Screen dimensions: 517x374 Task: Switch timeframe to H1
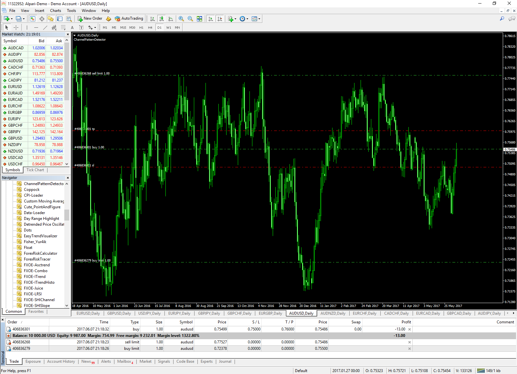point(141,27)
